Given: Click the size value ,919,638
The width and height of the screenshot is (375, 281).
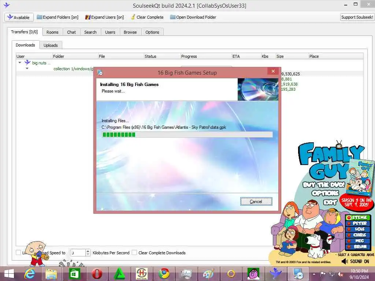Looking at the screenshot, I should coord(289,84).
